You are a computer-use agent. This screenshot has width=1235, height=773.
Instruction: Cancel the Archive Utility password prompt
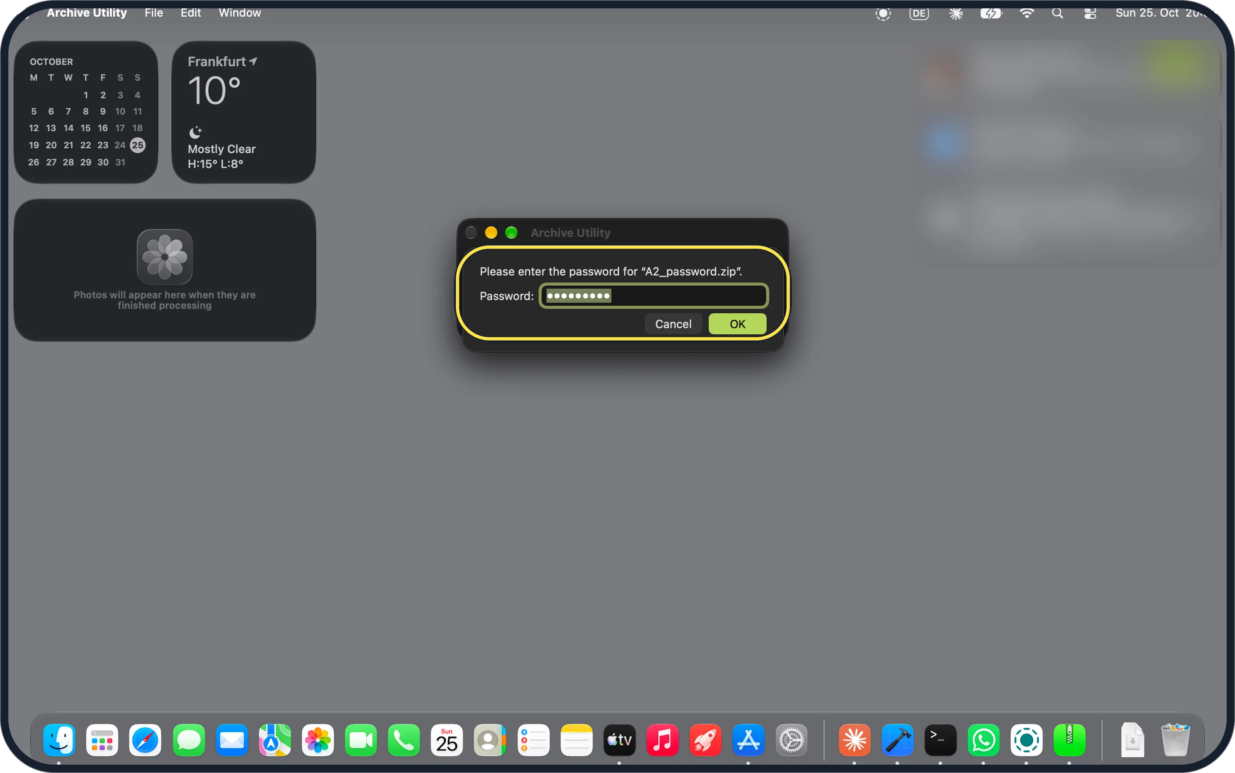[x=673, y=324]
